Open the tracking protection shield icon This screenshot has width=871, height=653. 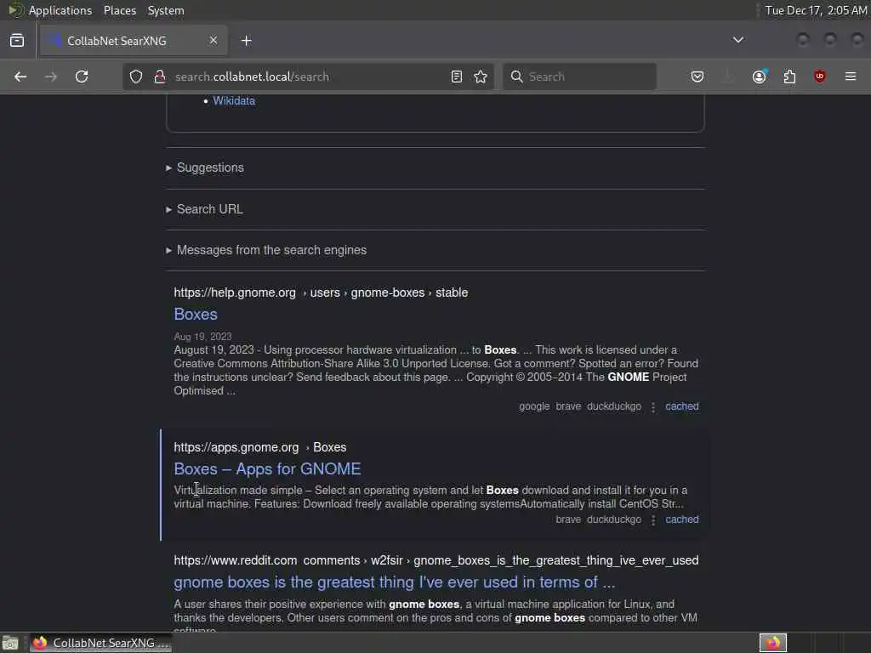(136, 77)
